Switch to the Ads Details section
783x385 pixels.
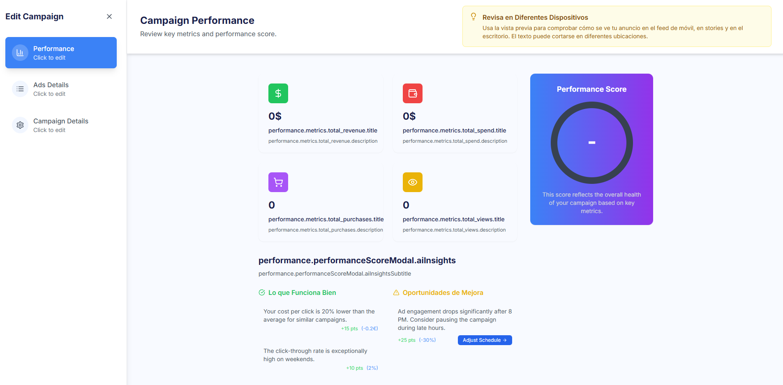coord(61,89)
